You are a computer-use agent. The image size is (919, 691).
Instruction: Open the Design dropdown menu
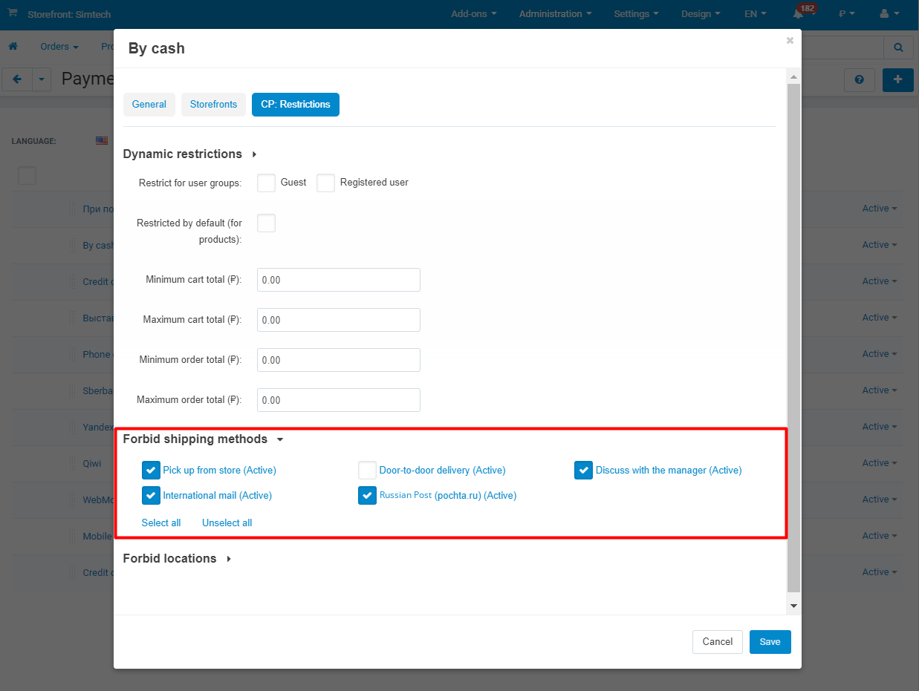[x=701, y=14]
